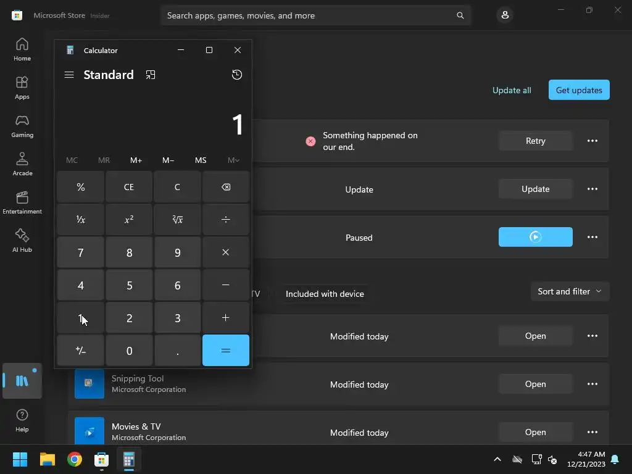The image size is (632, 474).
Task: Go to Home in Microsoft Store sidebar
Action: (22, 49)
